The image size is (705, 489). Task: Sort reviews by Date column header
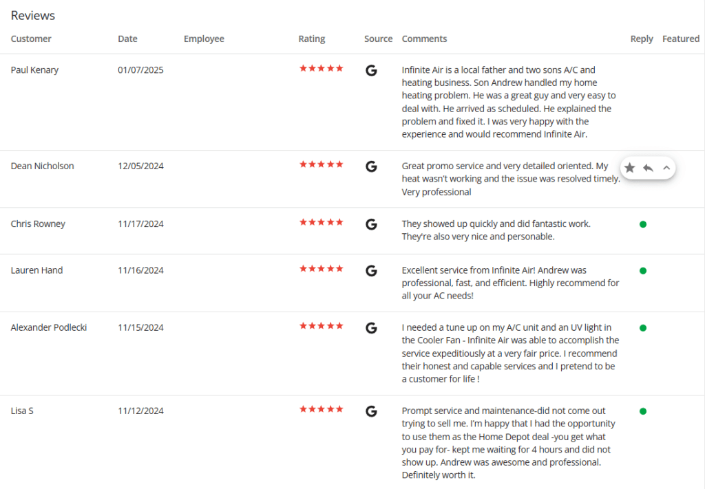(x=127, y=39)
